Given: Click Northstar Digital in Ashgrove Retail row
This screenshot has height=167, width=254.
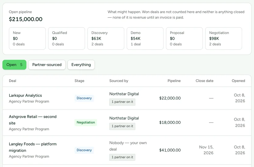Looking at the screenshot, I should 124,118.
